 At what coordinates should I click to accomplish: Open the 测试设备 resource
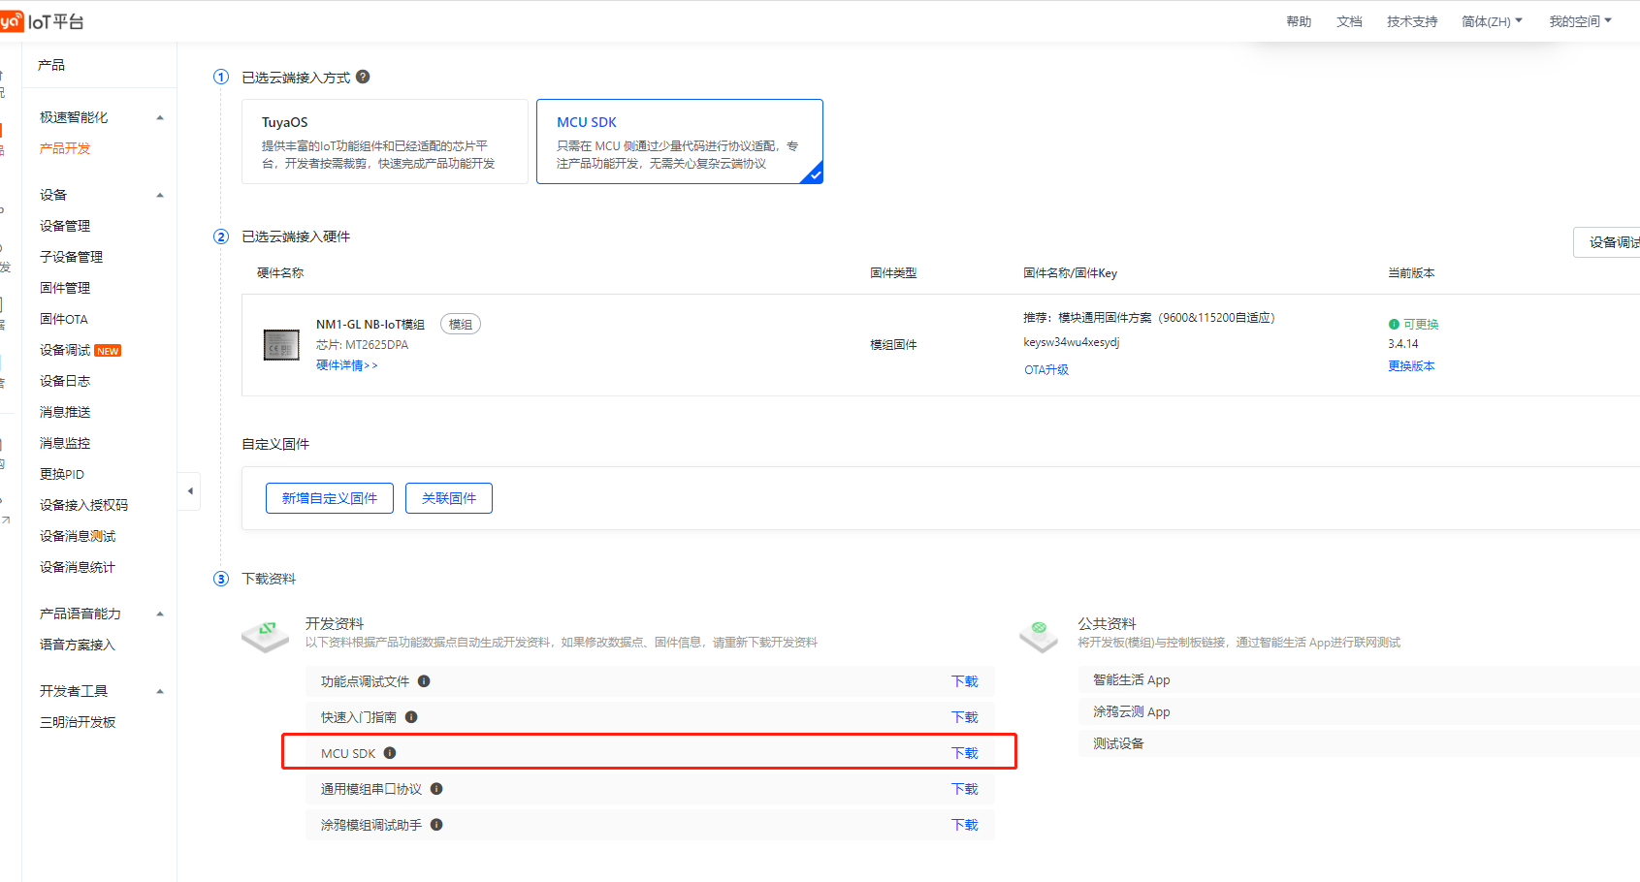pyautogui.click(x=1118, y=743)
